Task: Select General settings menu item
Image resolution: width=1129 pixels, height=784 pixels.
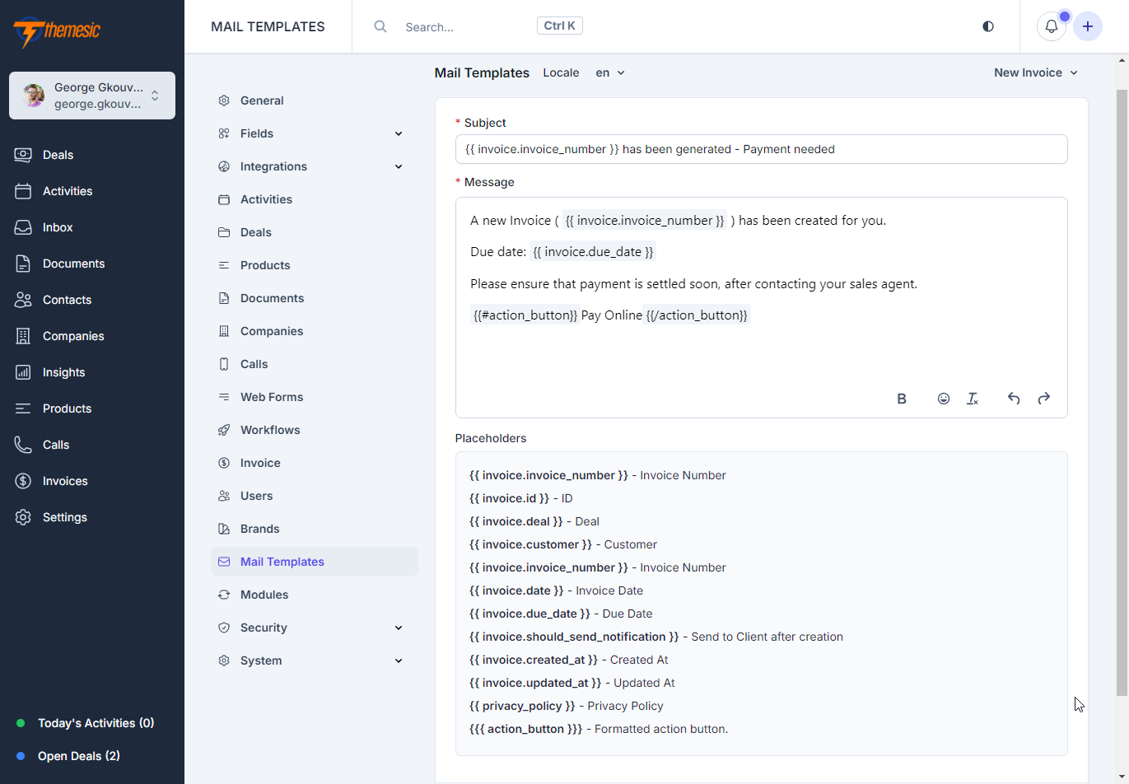Action: (314, 100)
